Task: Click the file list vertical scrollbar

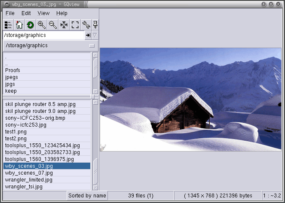Action: pos(95,142)
